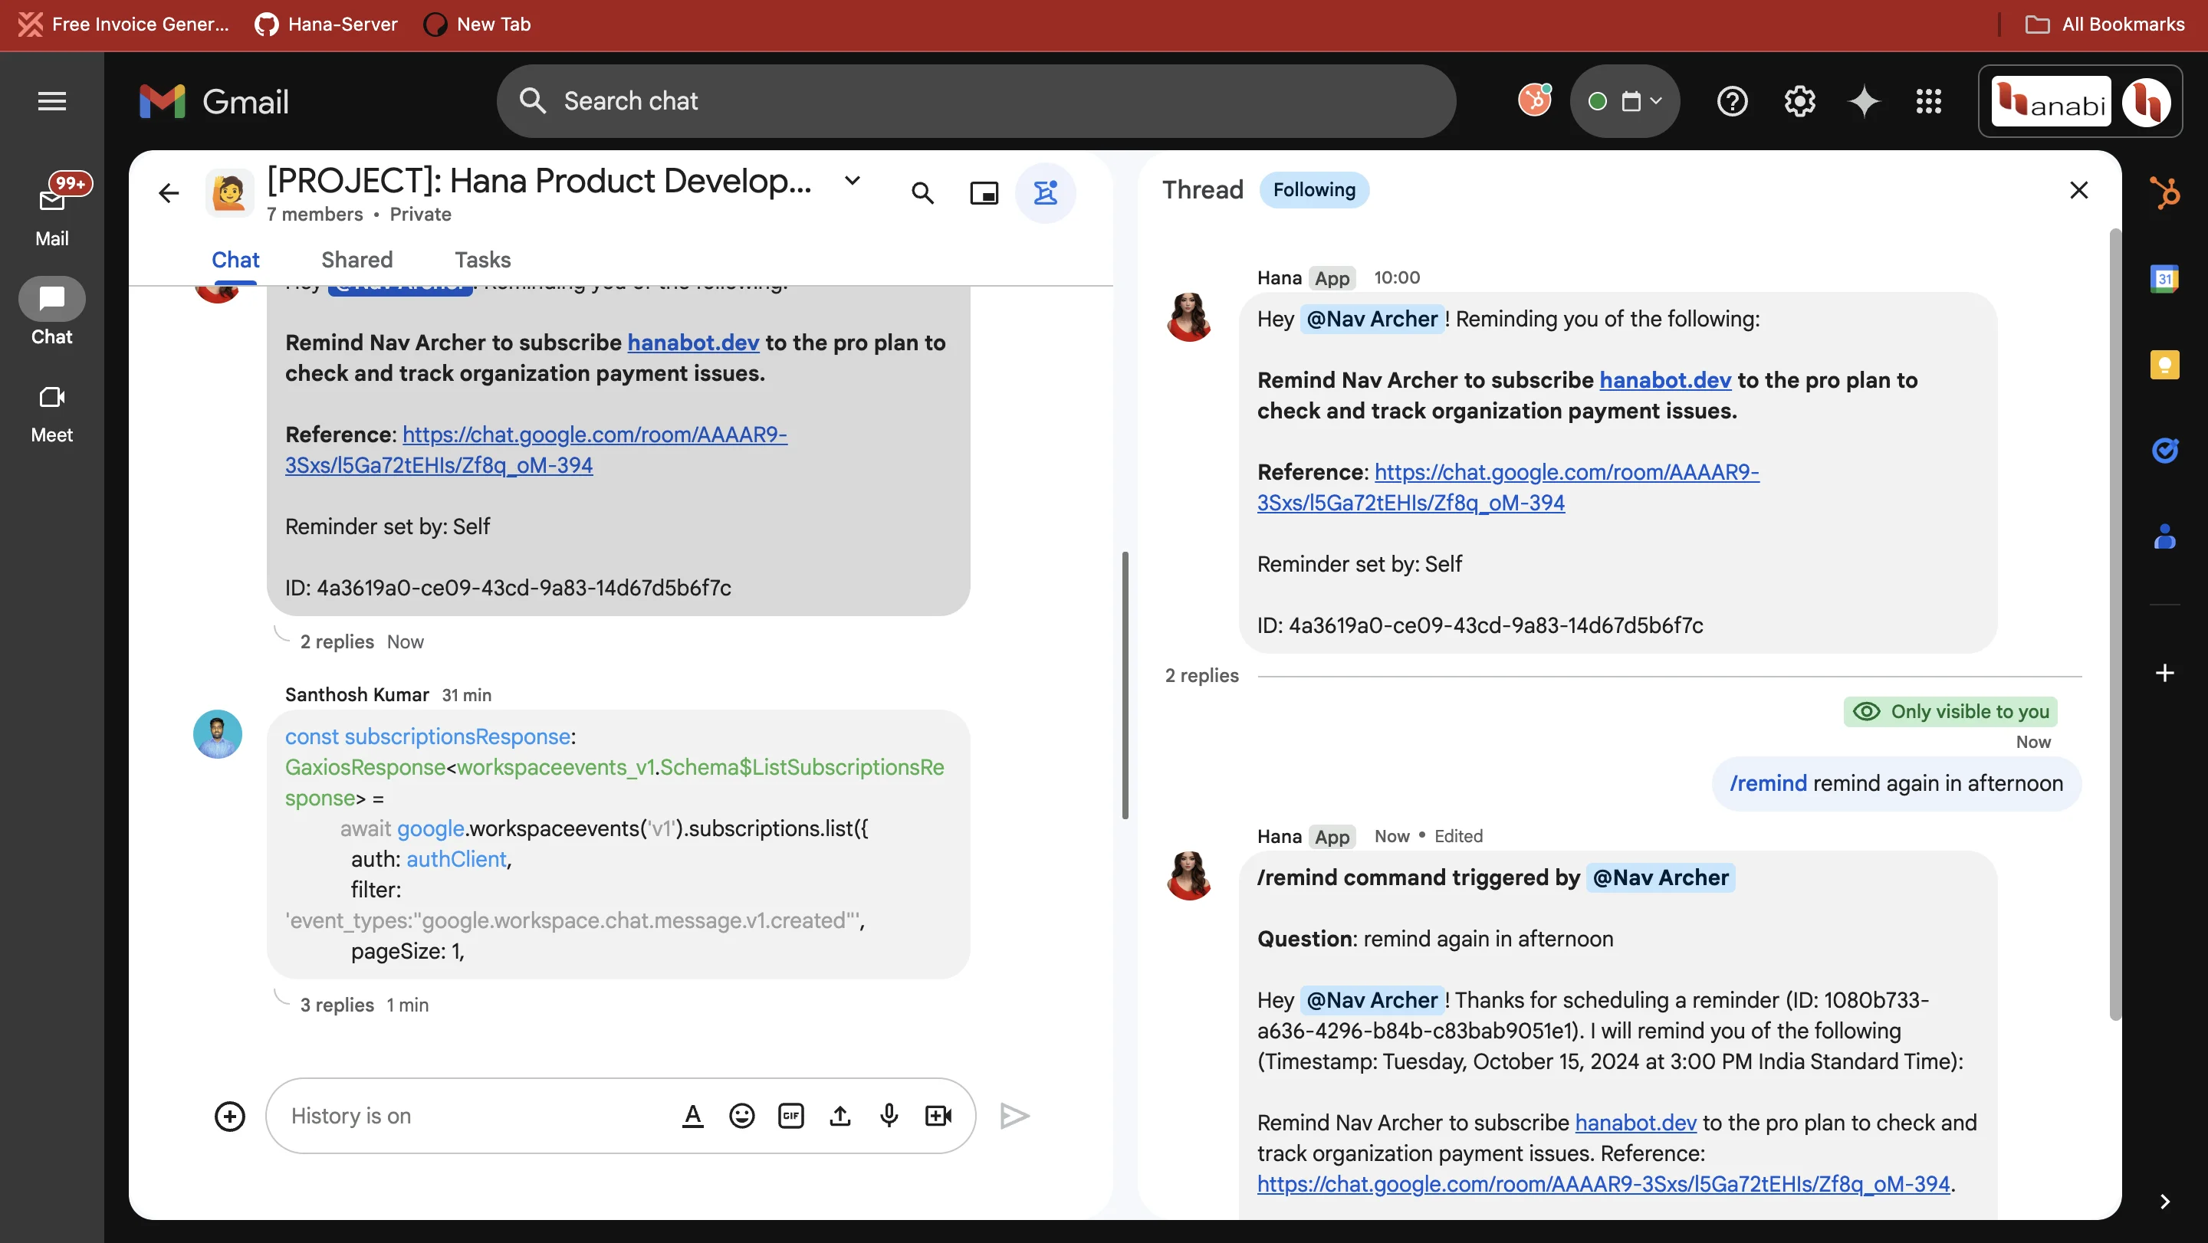Image resolution: width=2208 pixels, height=1243 pixels.
Task: Click the space emoji avatar
Action: tap(229, 193)
